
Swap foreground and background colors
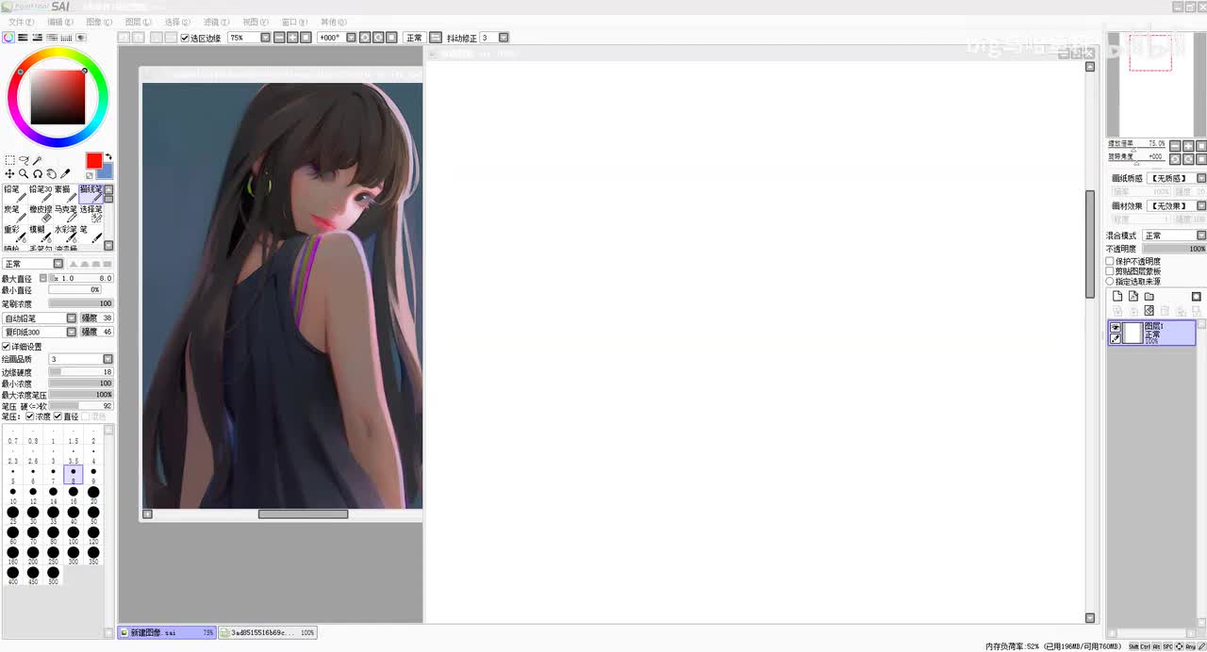pos(108,157)
